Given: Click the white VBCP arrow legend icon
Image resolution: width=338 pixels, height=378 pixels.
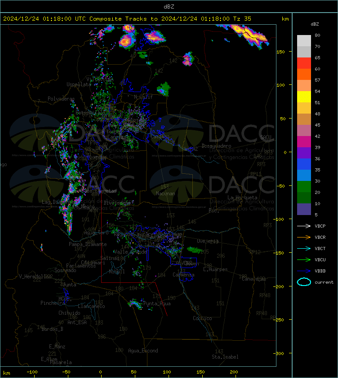Looking at the screenshot, I should point(304,226).
